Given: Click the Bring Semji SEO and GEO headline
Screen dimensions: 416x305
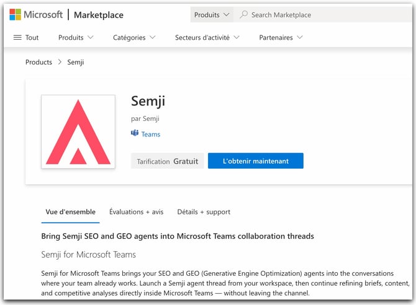Looking at the screenshot, I should coord(178,236).
